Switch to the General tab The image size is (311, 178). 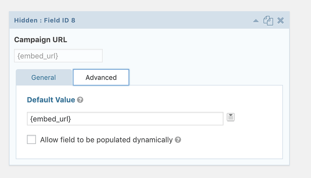coord(43,77)
